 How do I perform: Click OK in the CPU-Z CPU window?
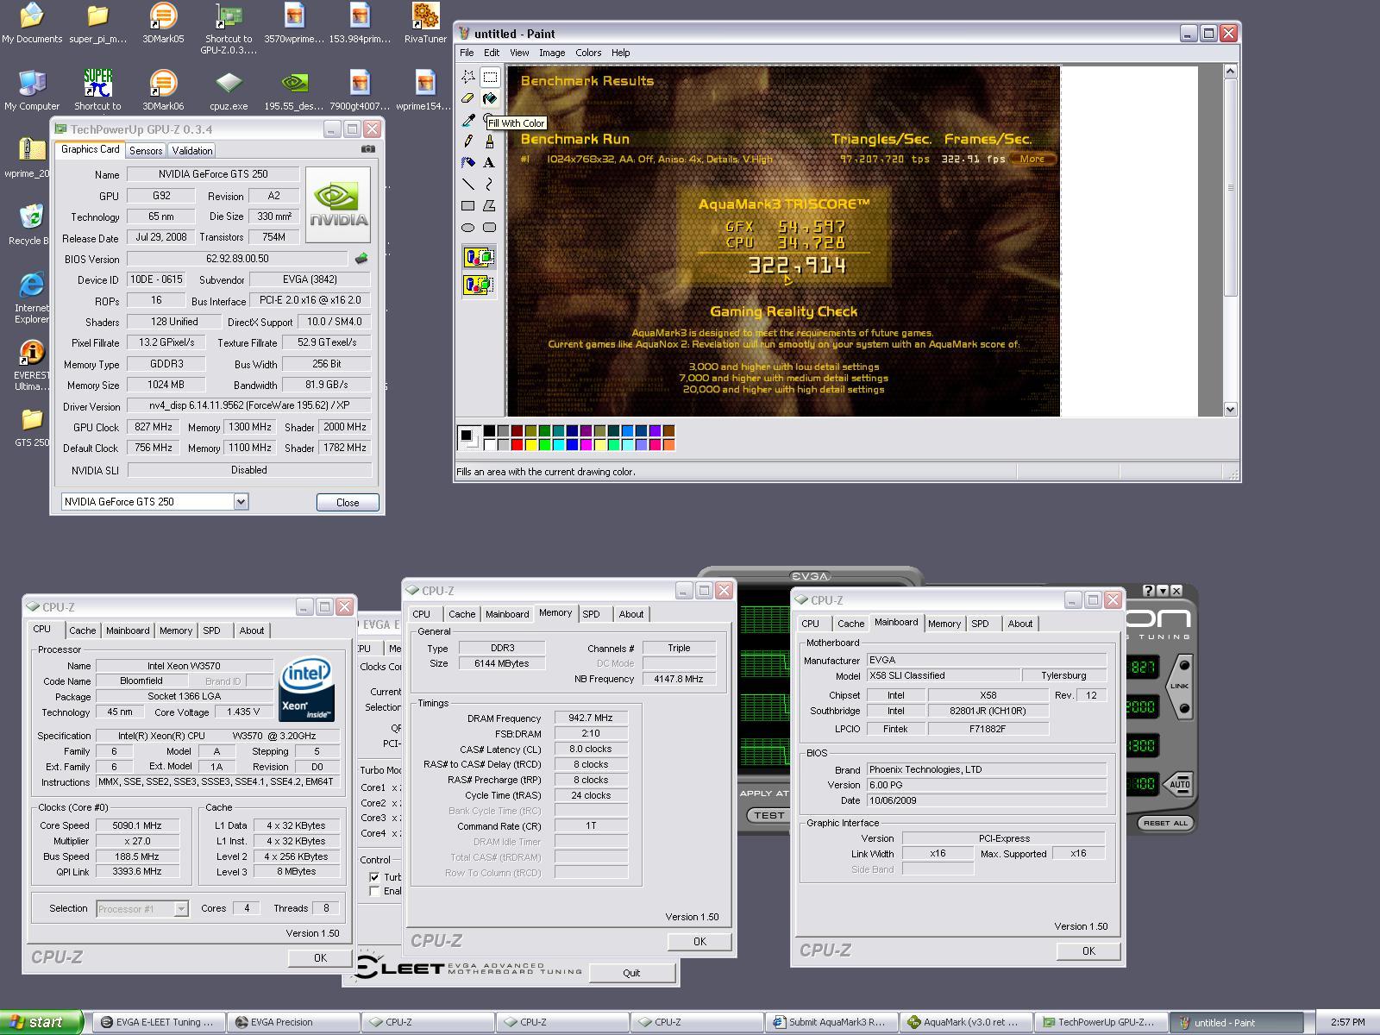[320, 957]
